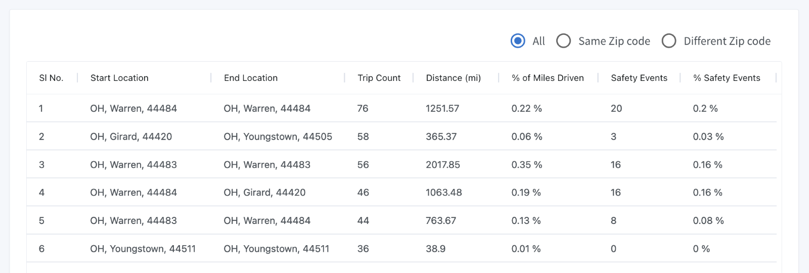Click % safety events value 0 %
Image resolution: width=809 pixels, height=273 pixels.
pos(701,249)
